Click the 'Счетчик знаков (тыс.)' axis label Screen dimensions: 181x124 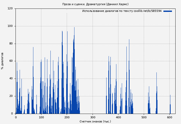(95, 121)
